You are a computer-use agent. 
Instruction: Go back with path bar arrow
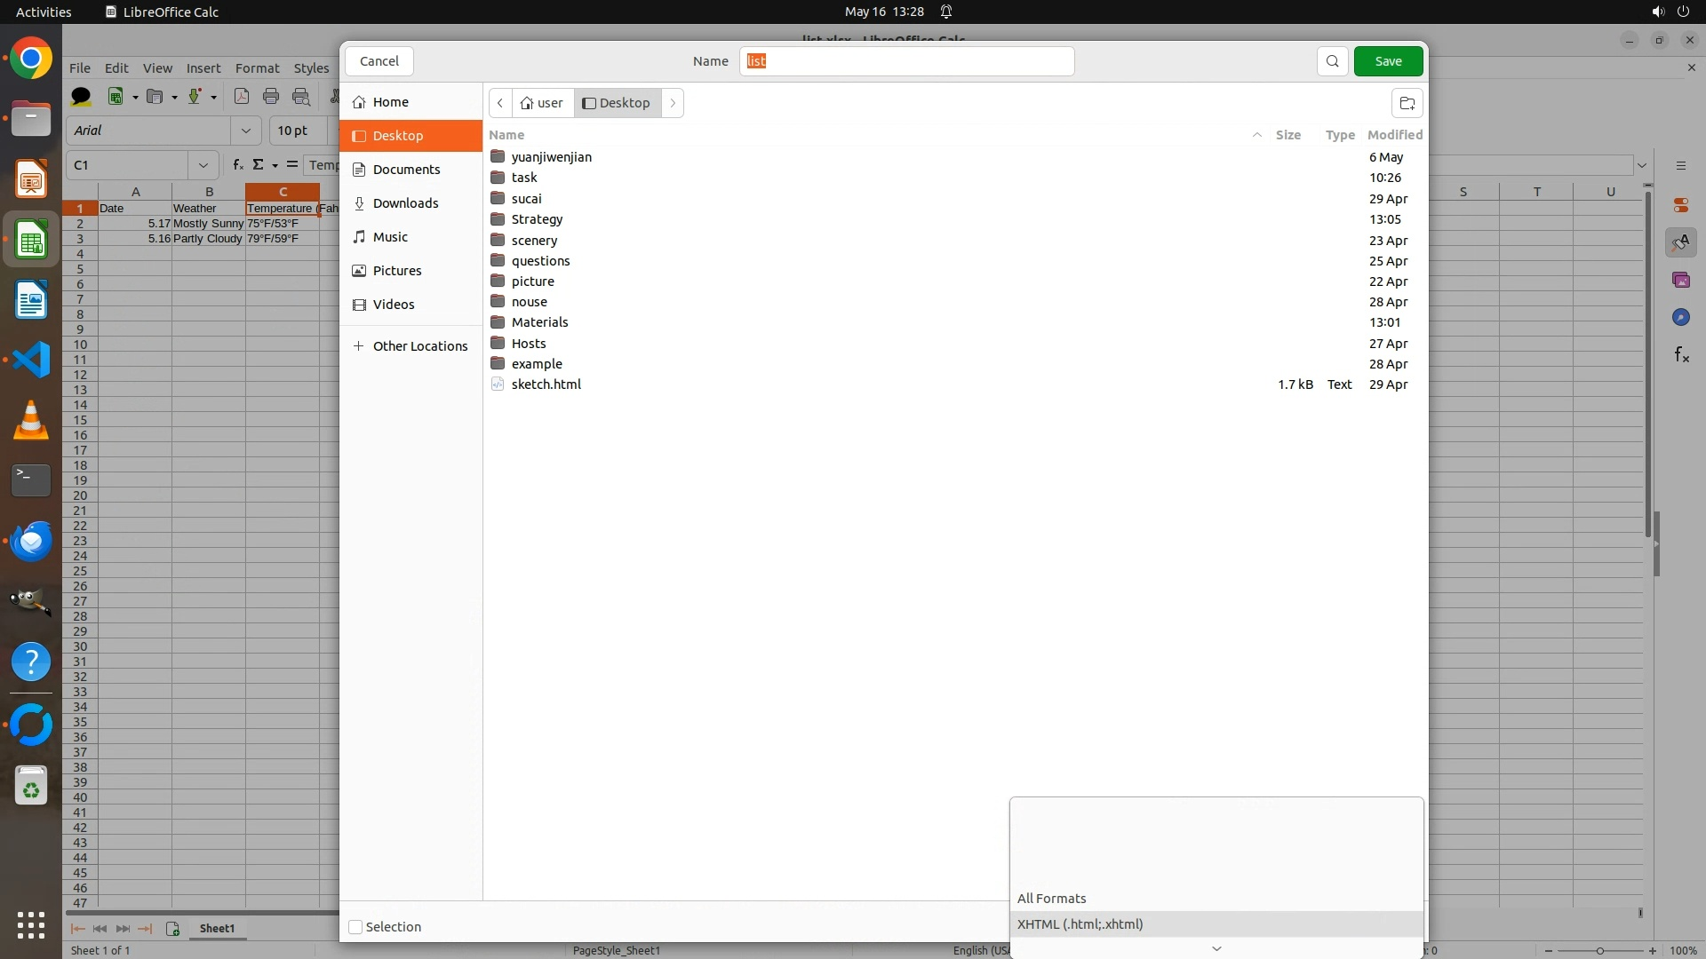click(500, 103)
